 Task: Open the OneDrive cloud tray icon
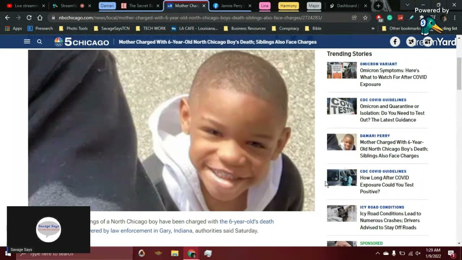pyautogui.click(x=386, y=253)
